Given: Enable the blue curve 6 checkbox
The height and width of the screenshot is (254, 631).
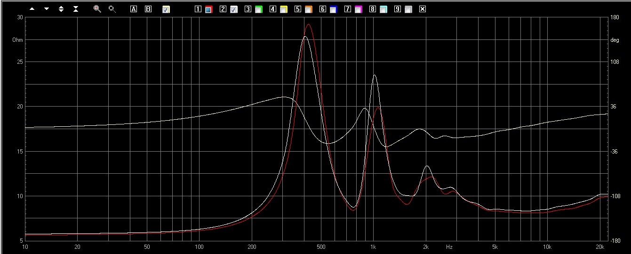Looking at the screenshot, I should click(333, 9).
